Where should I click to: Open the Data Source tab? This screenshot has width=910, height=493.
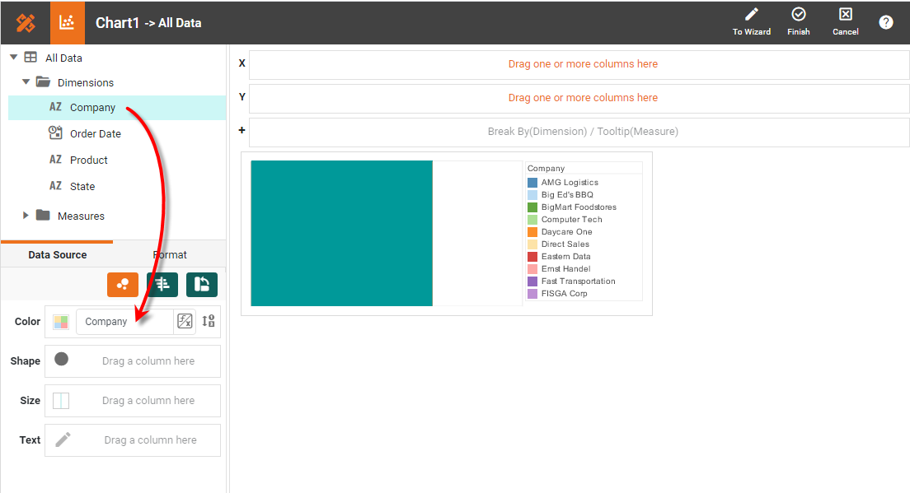pyautogui.click(x=56, y=254)
